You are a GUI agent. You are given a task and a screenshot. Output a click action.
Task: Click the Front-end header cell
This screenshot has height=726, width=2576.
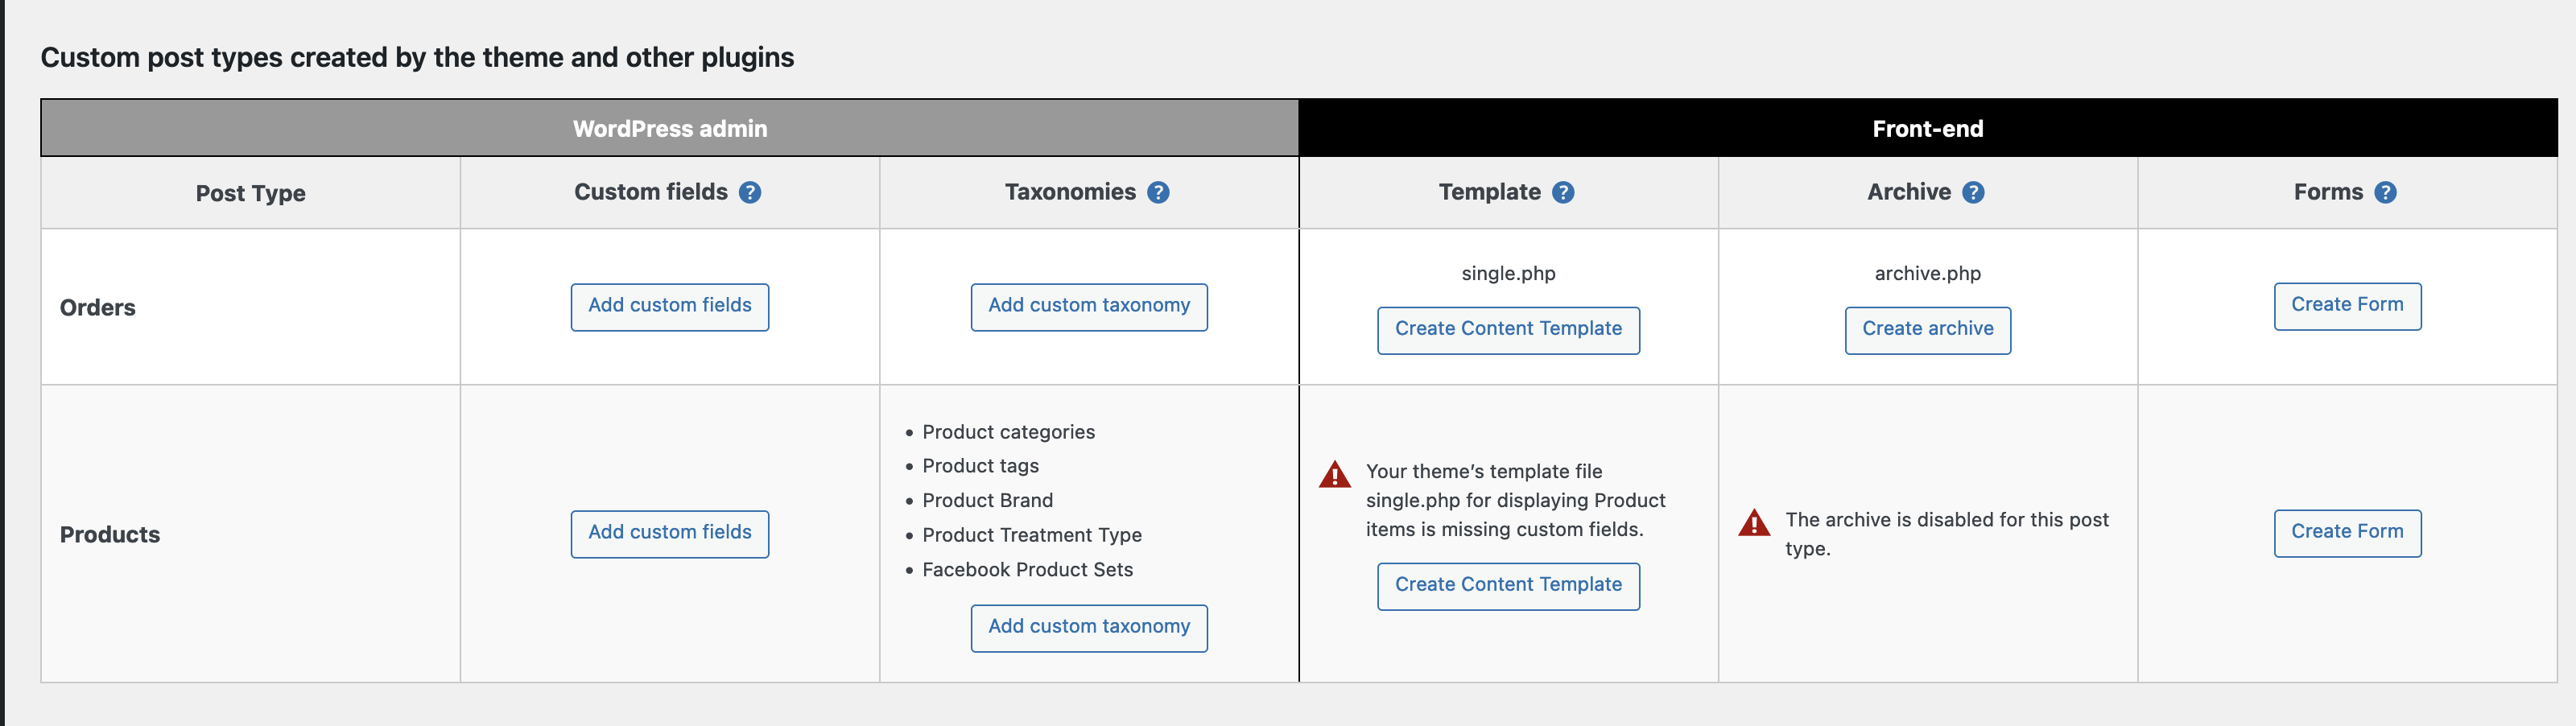tap(1928, 128)
